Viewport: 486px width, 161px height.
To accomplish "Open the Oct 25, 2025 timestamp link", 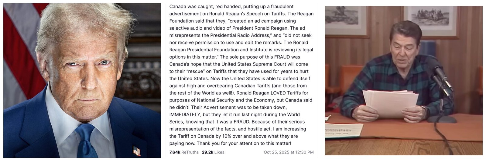I will (x=289, y=152).
